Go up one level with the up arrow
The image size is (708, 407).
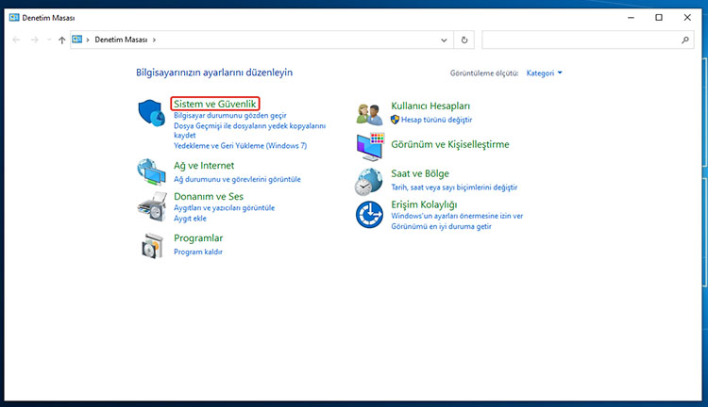62,41
